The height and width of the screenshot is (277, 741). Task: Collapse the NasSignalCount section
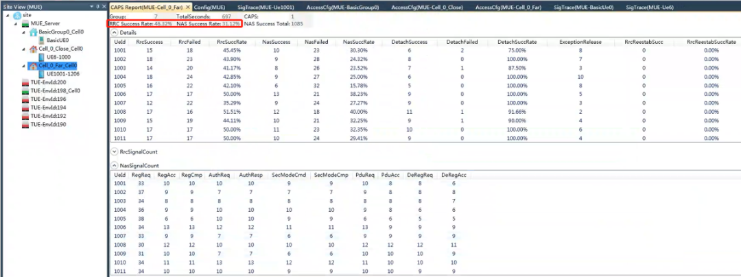[x=115, y=165]
